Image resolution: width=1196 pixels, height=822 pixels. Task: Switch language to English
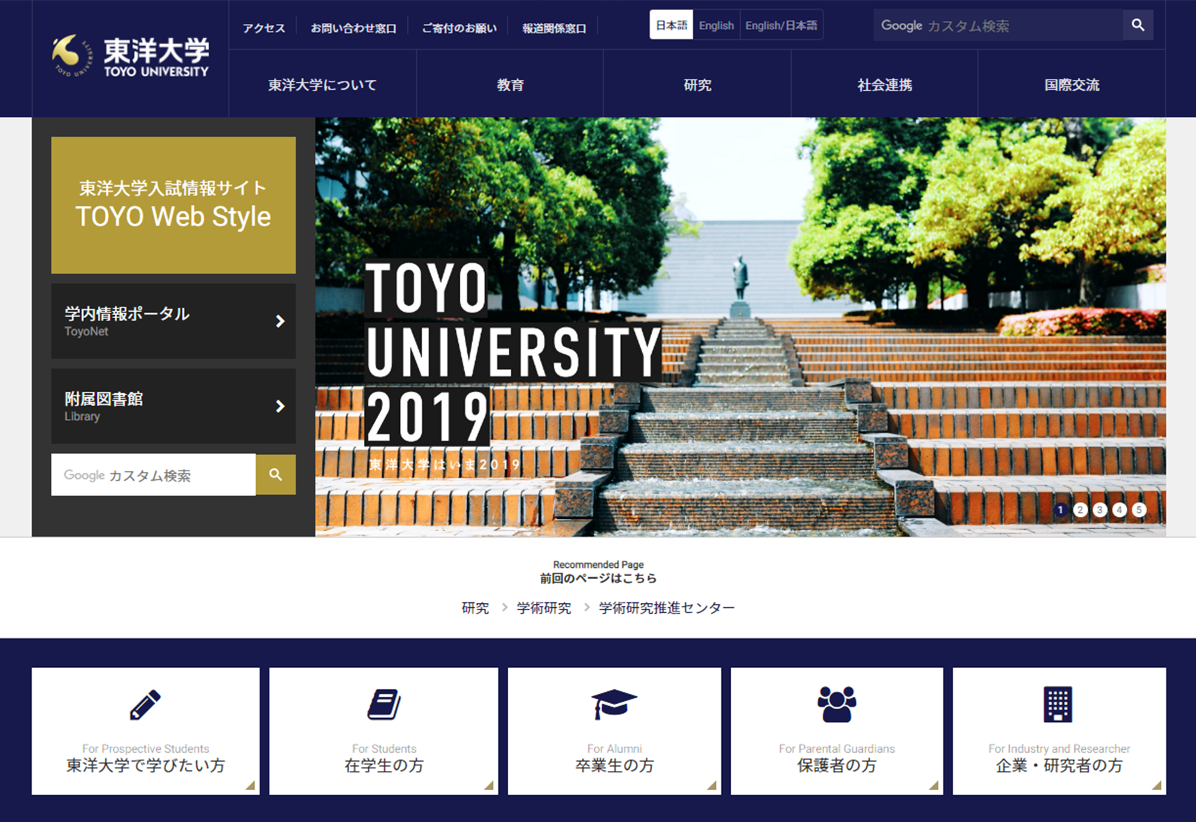pyautogui.click(x=716, y=25)
